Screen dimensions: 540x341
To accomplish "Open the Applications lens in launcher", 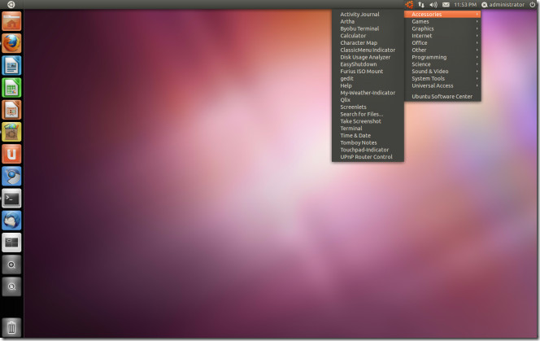I will coord(11,264).
